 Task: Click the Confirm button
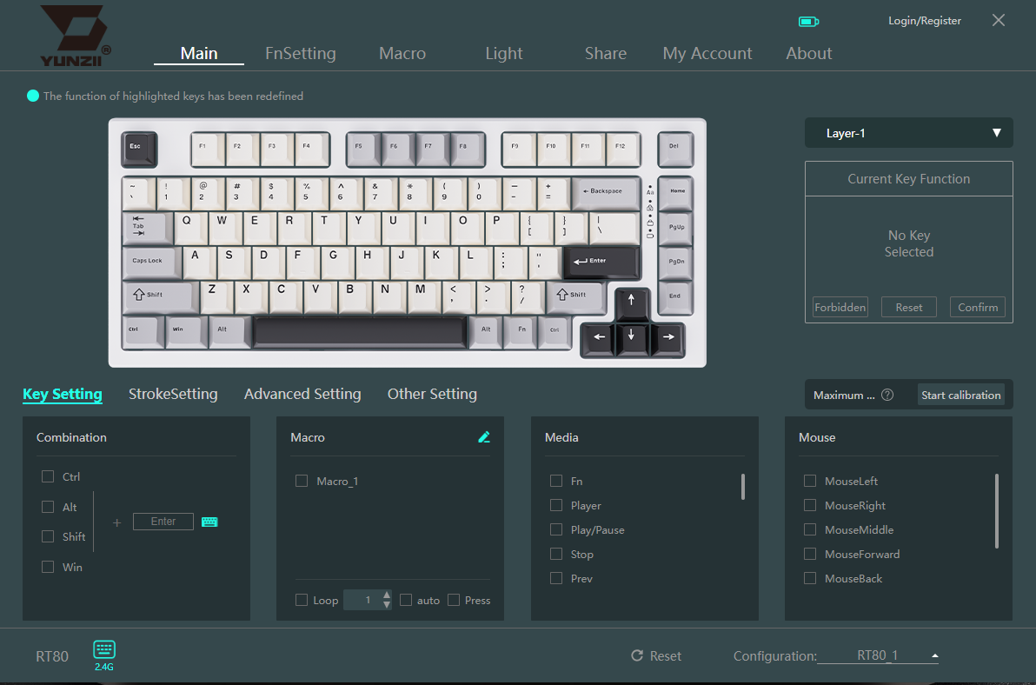tap(978, 307)
